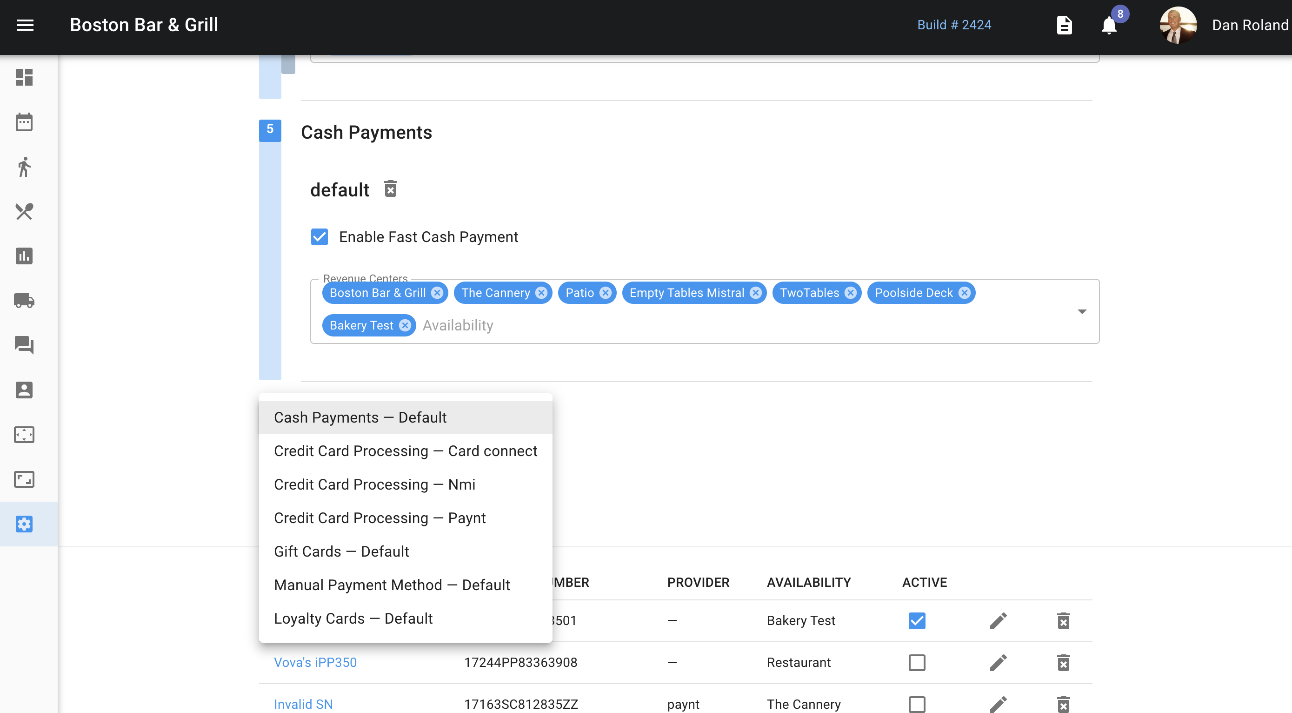Delete the default cash payment configuration
Viewport: 1292px width, 713px height.
(390, 189)
